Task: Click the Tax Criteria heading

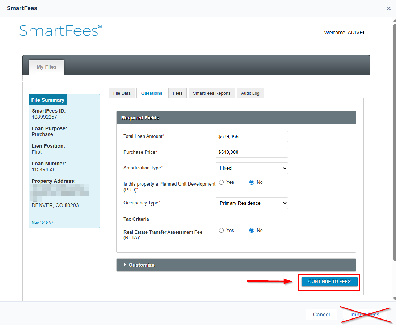Action: point(136,219)
